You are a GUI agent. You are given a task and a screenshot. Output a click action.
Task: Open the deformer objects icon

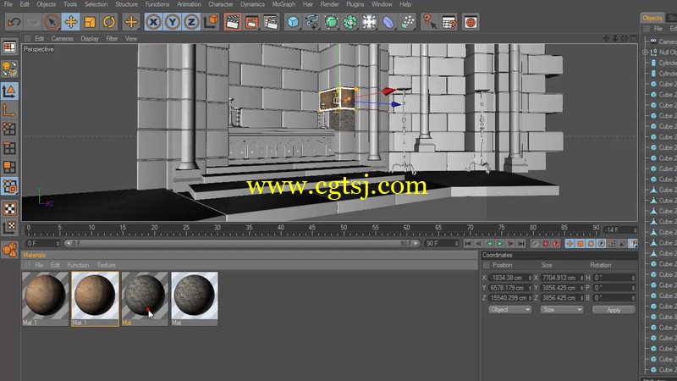pyautogui.click(x=388, y=22)
